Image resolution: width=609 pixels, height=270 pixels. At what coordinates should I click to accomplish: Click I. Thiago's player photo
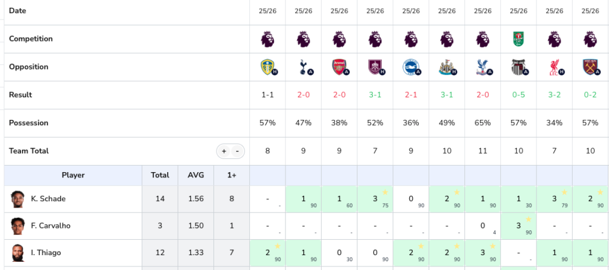[x=18, y=253]
